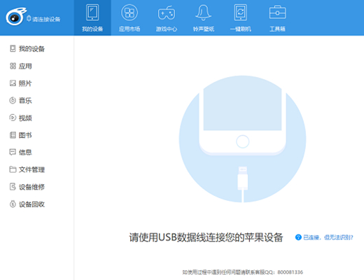Select 视频 in left sidebar
This screenshot has height=280, width=364.
click(x=25, y=118)
